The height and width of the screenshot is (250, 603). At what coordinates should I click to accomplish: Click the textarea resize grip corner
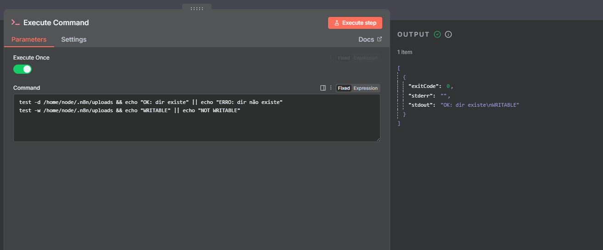[378, 139]
